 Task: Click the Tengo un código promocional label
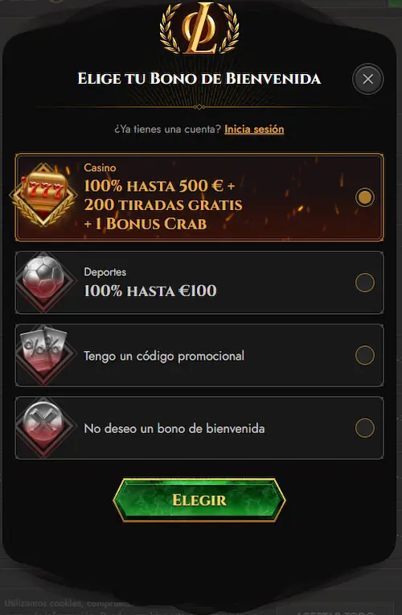[x=164, y=356]
